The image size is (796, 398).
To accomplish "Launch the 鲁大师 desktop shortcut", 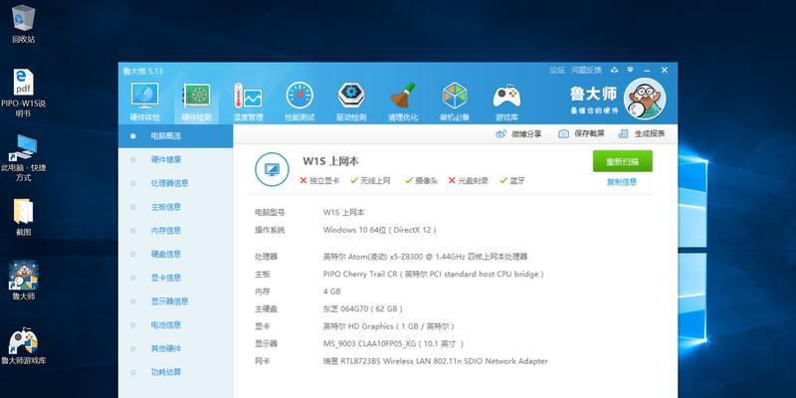I will pos(23,281).
